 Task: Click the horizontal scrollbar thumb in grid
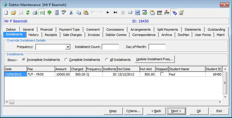pyautogui.click(x=12, y=102)
